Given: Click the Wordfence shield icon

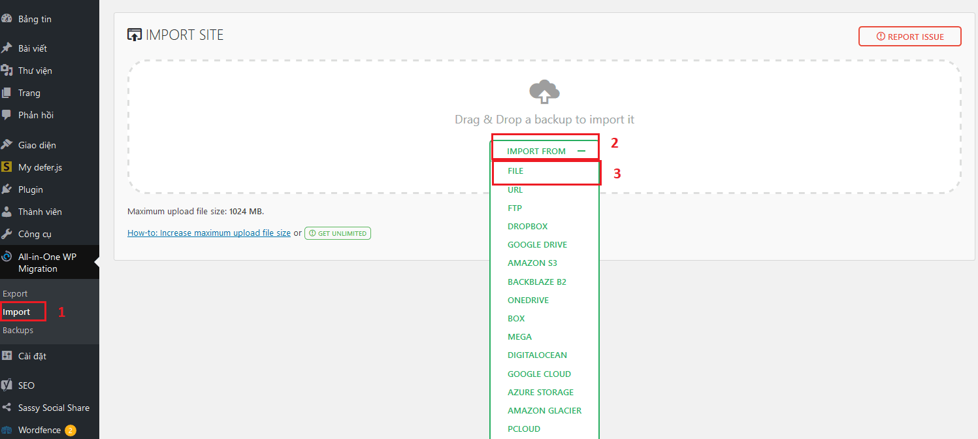Looking at the screenshot, I should (7, 430).
